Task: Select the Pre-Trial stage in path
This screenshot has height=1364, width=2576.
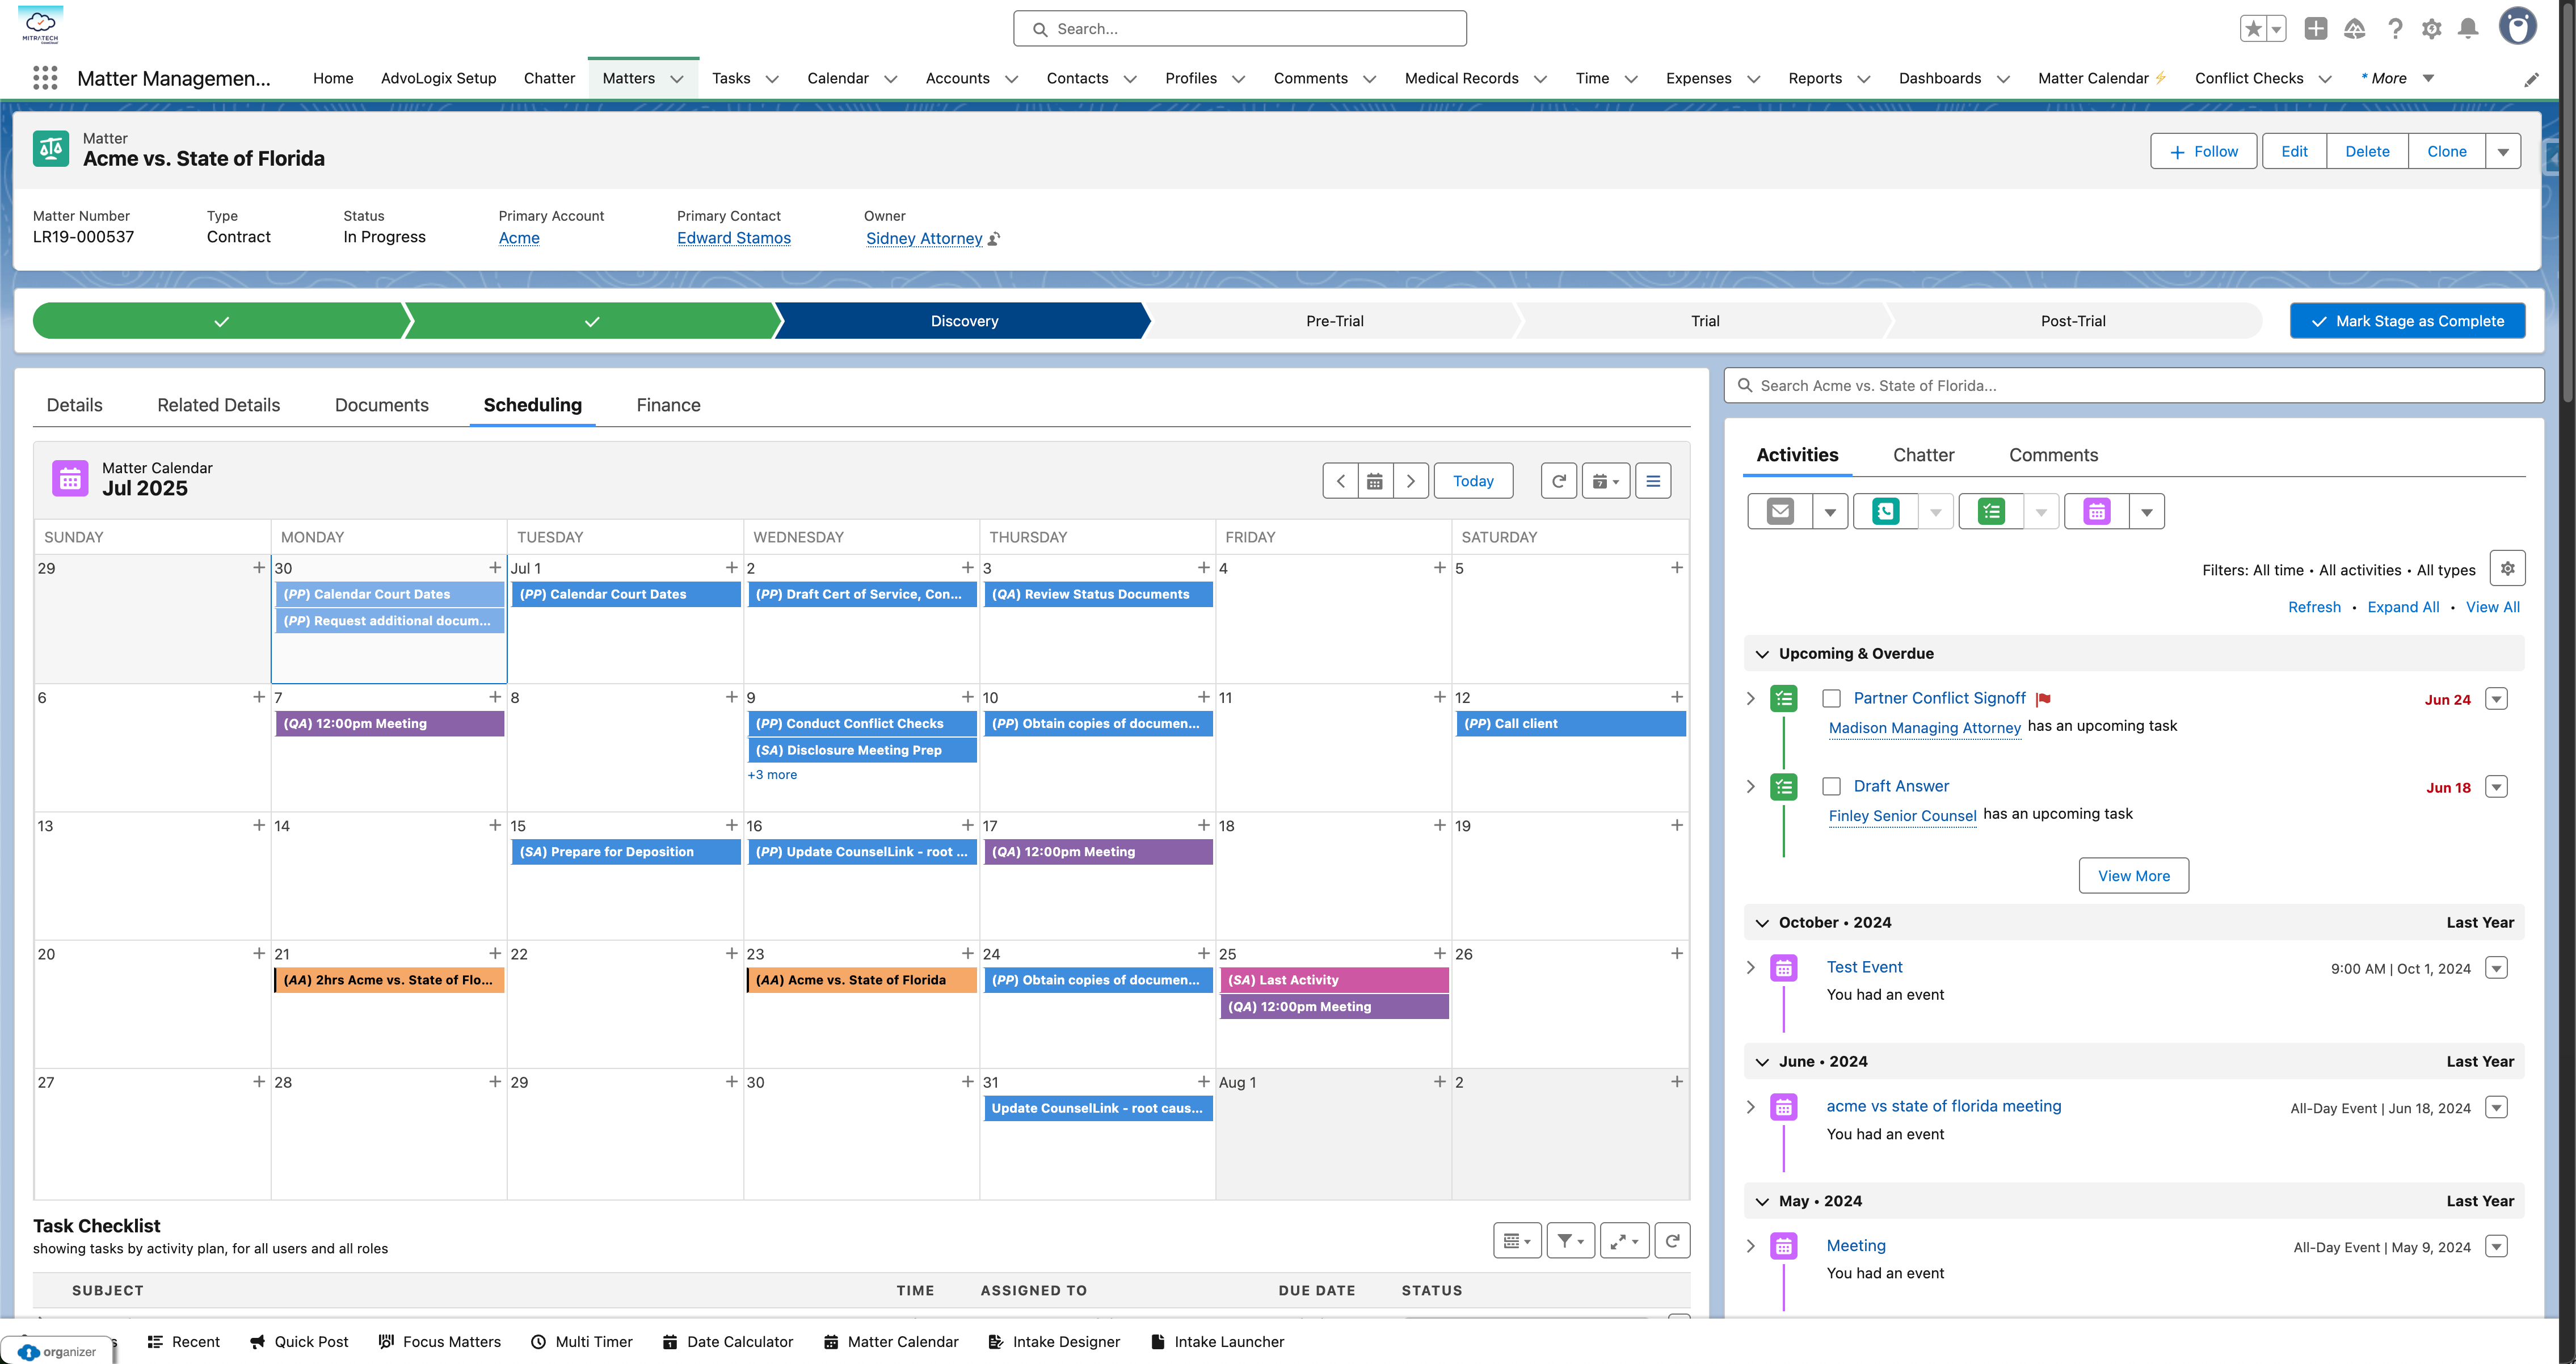Action: pyautogui.click(x=1334, y=321)
